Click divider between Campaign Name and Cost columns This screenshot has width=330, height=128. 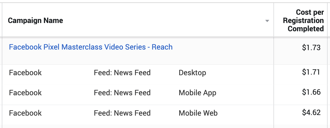tap(274, 20)
